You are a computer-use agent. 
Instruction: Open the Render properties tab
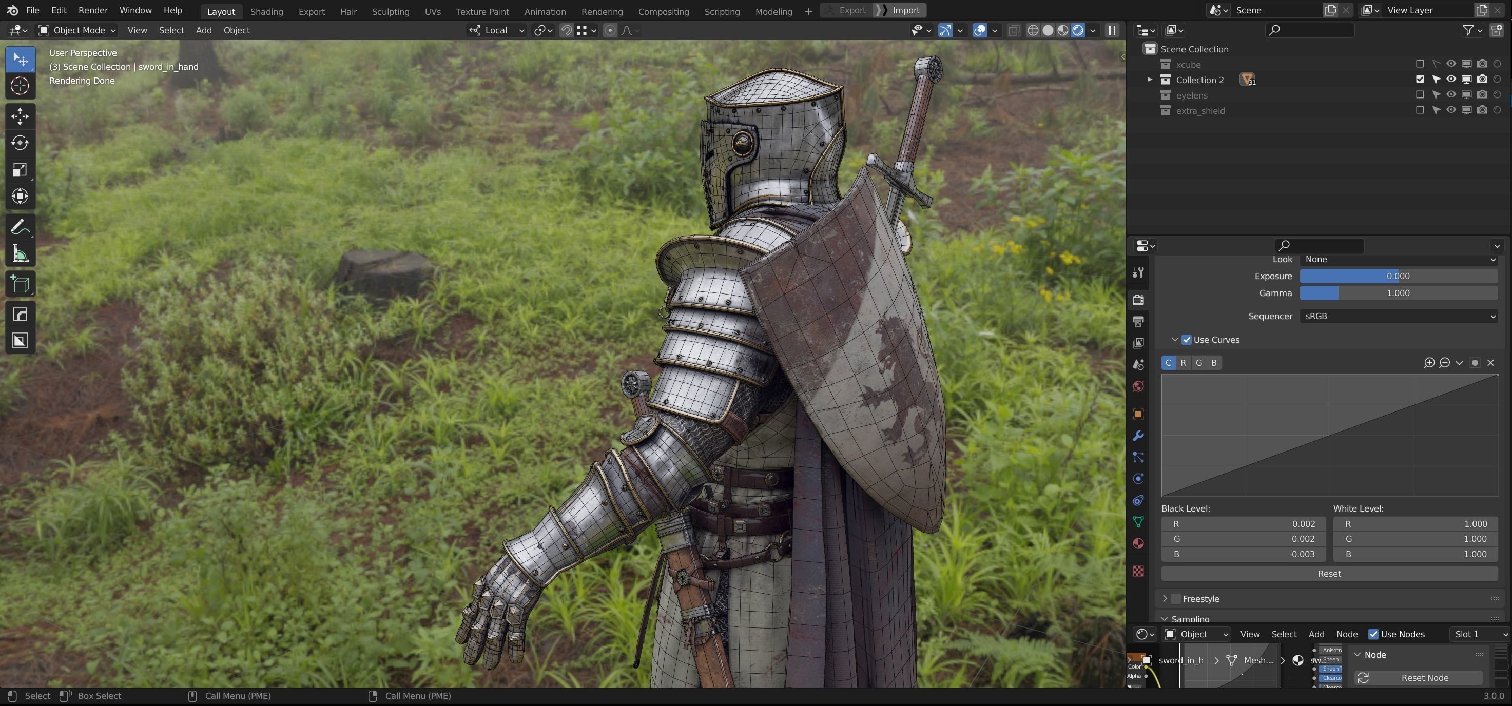pos(1138,300)
